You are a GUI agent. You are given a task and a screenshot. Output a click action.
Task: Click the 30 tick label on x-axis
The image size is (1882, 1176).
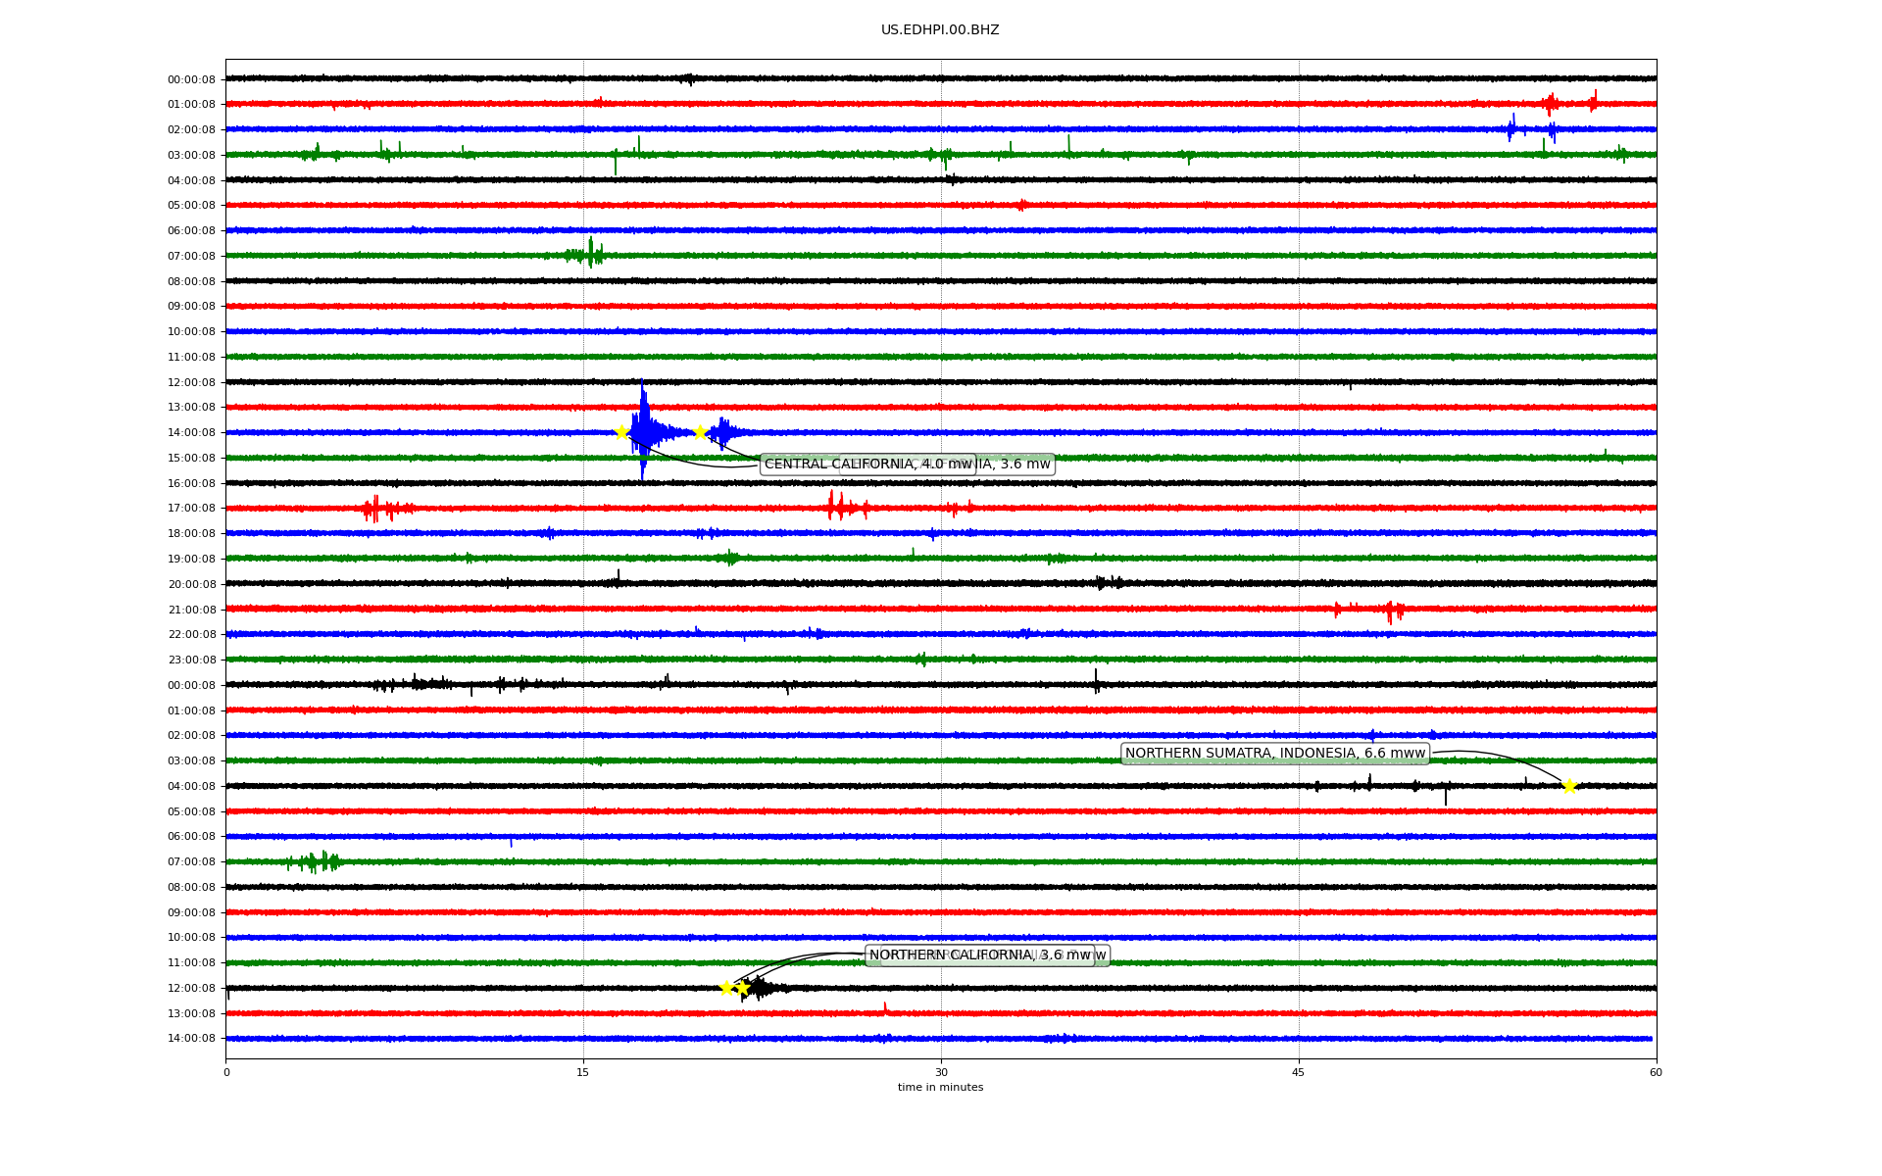click(x=941, y=1072)
